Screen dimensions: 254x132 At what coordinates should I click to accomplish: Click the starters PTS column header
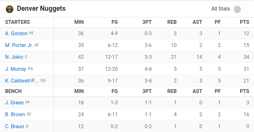click(244, 22)
